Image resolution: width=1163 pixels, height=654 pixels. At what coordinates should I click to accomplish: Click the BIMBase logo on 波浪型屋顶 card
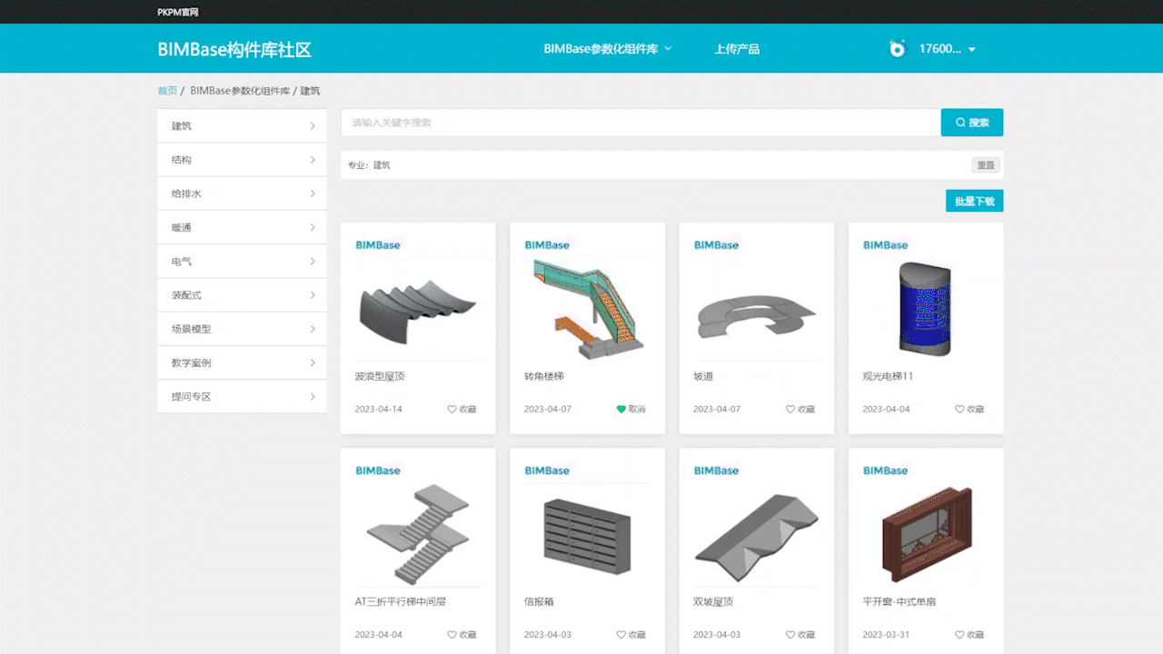378,245
